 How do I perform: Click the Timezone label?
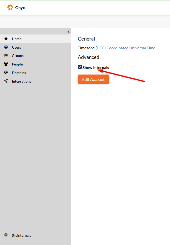[86, 48]
